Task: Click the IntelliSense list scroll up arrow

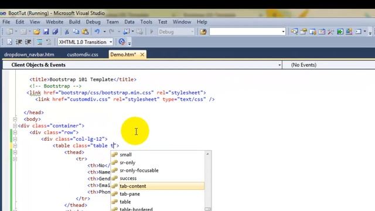Action: click(207, 154)
